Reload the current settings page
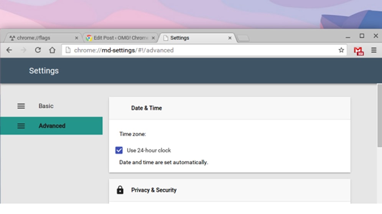Viewport: 382px width, 214px height. (38, 50)
